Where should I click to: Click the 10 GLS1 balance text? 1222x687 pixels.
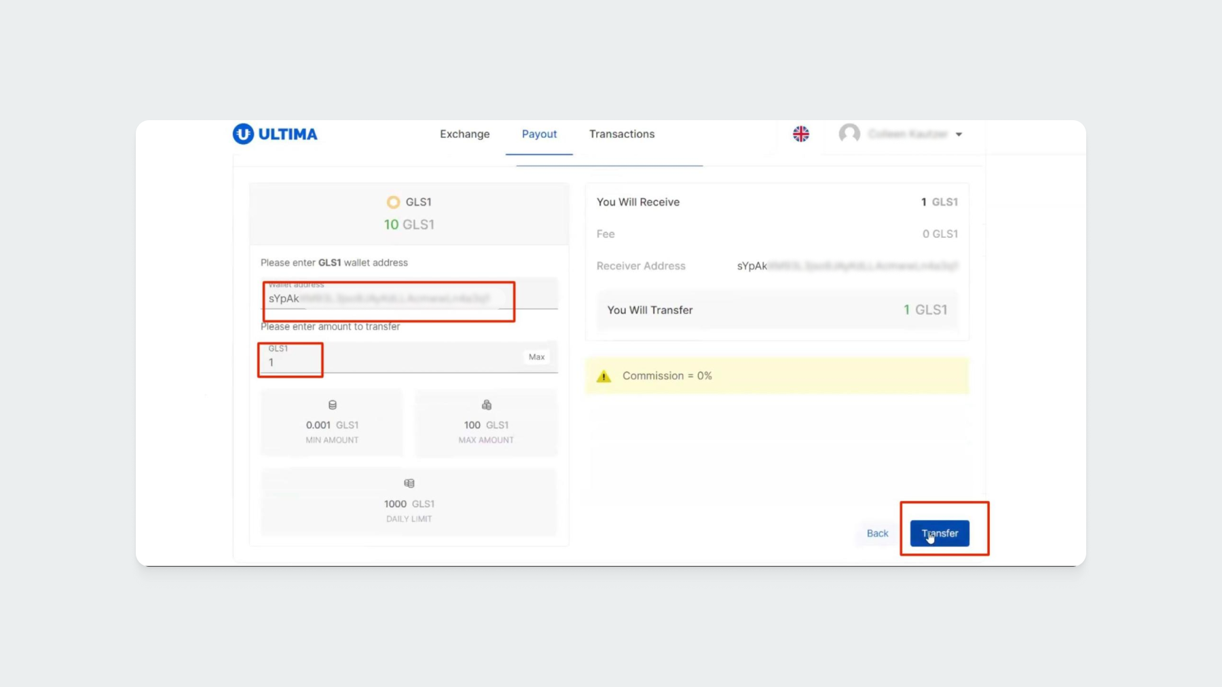(409, 225)
